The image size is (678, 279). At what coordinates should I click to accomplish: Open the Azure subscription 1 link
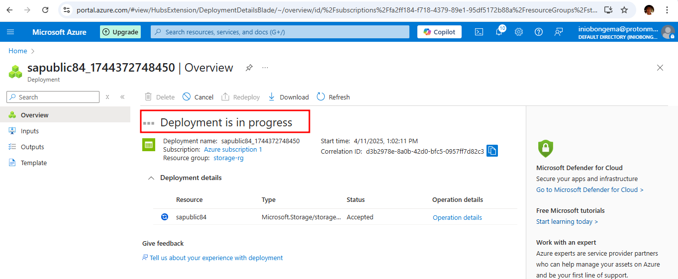233,149
